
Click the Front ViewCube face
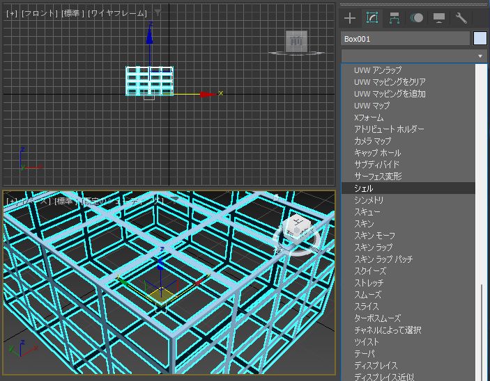pos(296,41)
